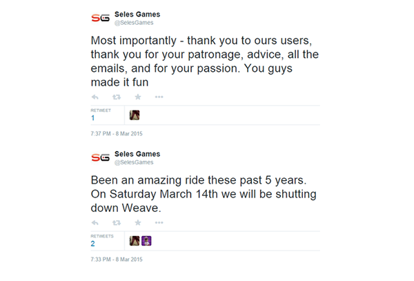
Task: View the 2 retweets count
Action: pyautogui.click(x=92, y=244)
